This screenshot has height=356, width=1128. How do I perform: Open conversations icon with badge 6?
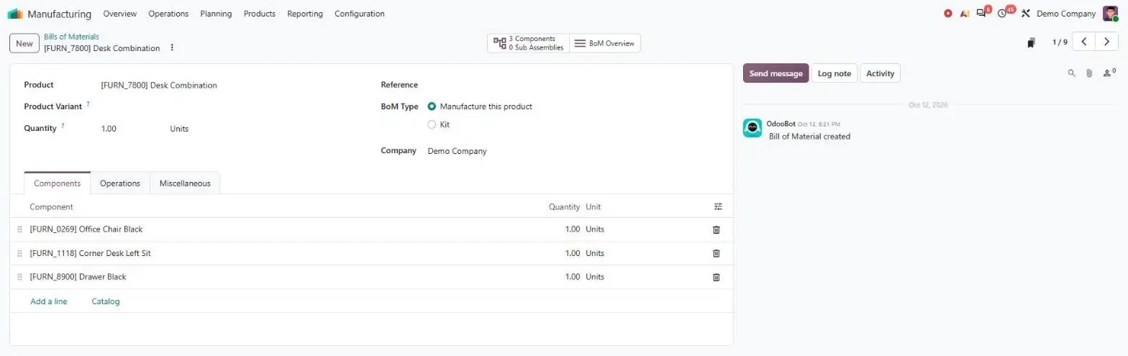pyautogui.click(x=982, y=13)
